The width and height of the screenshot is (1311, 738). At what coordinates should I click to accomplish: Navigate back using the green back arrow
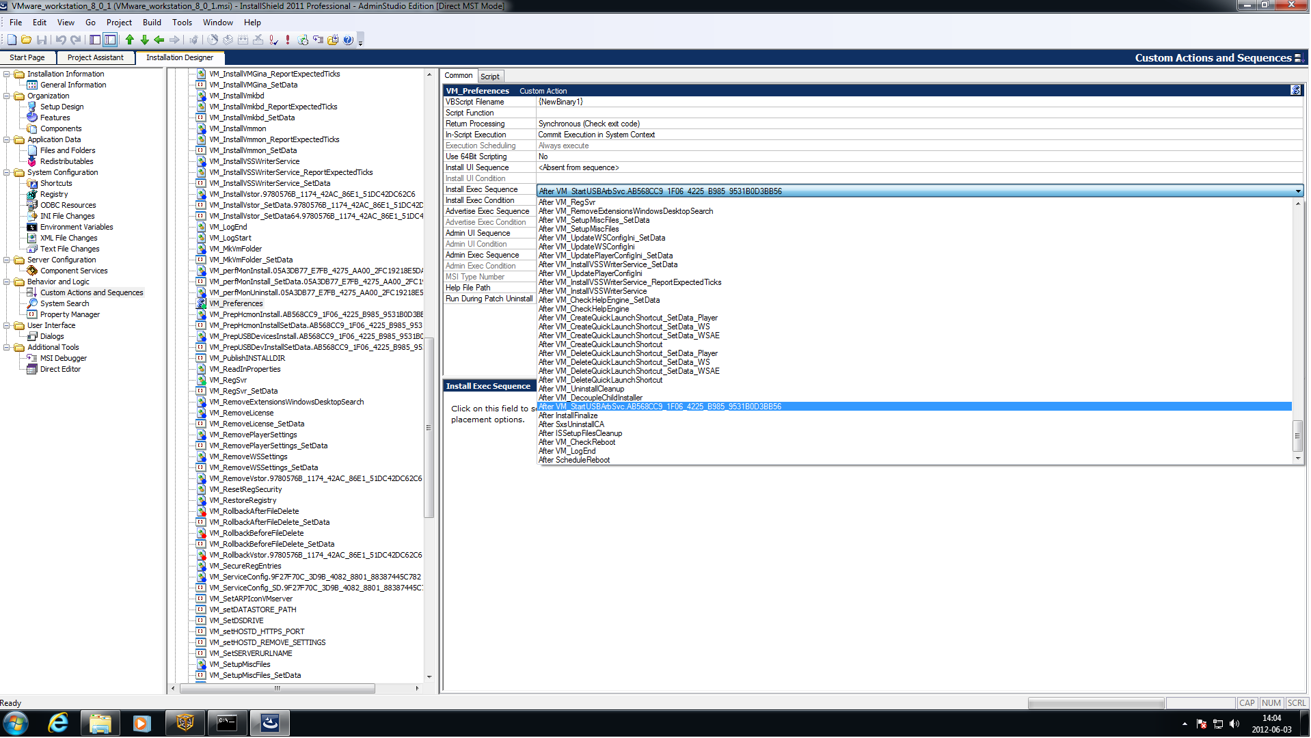point(158,39)
